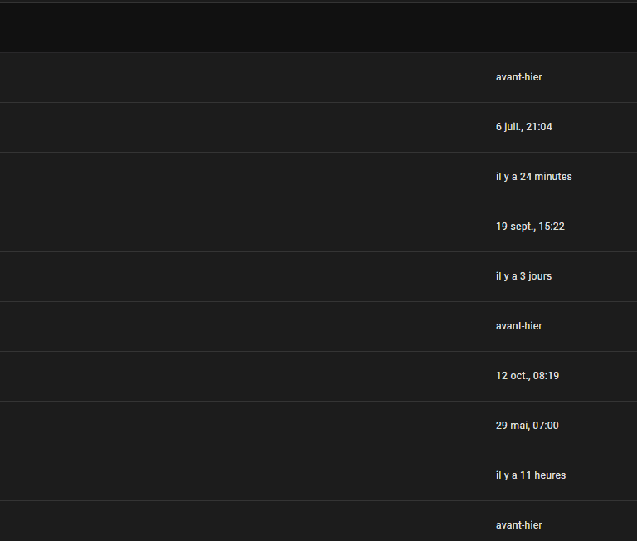Screen dimensions: 637x541
Task: Select the "12 oct., 08:19" date
Action: (x=527, y=376)
